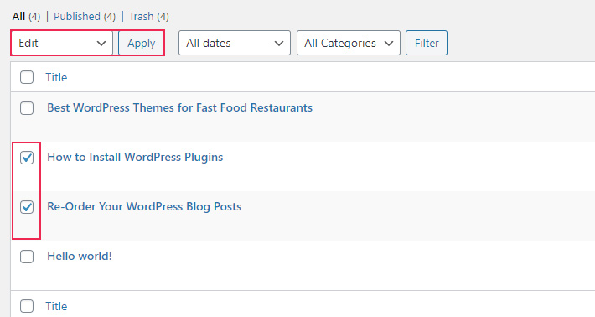Uncheck Re-Order Your WordPress Blog Posts
This screenshot has width=595, height=317.
27,207
